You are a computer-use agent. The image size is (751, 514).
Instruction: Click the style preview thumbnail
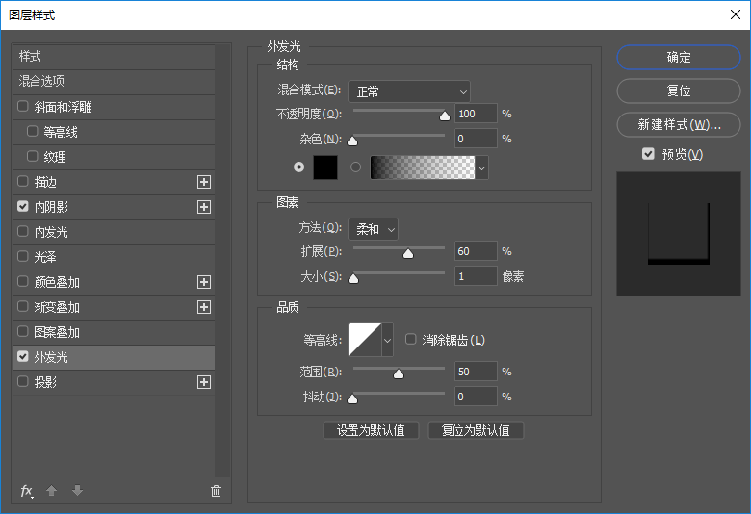pyautogui.click(x=679, y=234)
